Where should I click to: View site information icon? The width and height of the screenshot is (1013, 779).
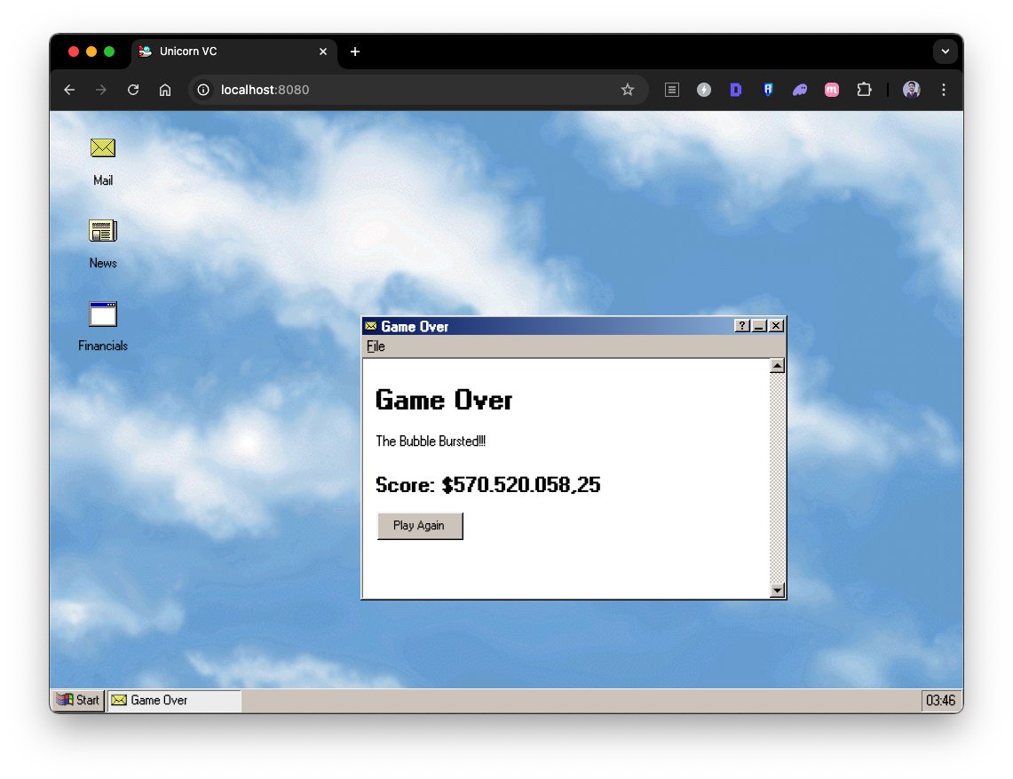tap(203, 90)
